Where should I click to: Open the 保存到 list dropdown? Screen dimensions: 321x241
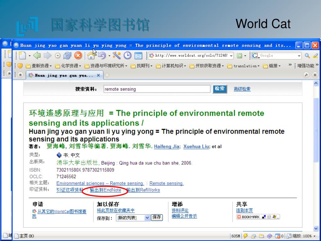[147, 218]
